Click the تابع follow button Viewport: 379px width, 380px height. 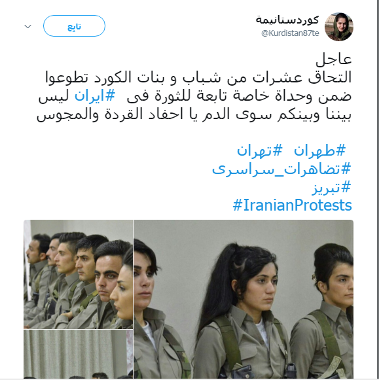(x=74, y=26)
